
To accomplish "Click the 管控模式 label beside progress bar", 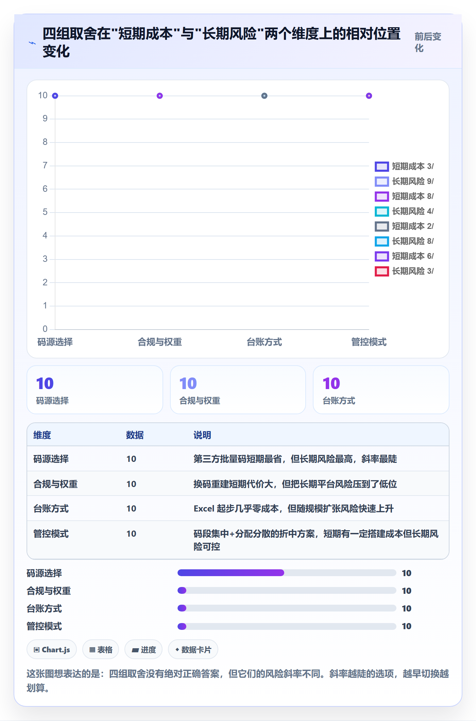I will 44,626.
